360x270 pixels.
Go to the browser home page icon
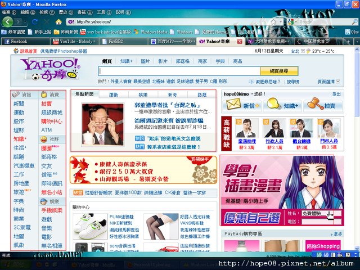coord(58,22)
